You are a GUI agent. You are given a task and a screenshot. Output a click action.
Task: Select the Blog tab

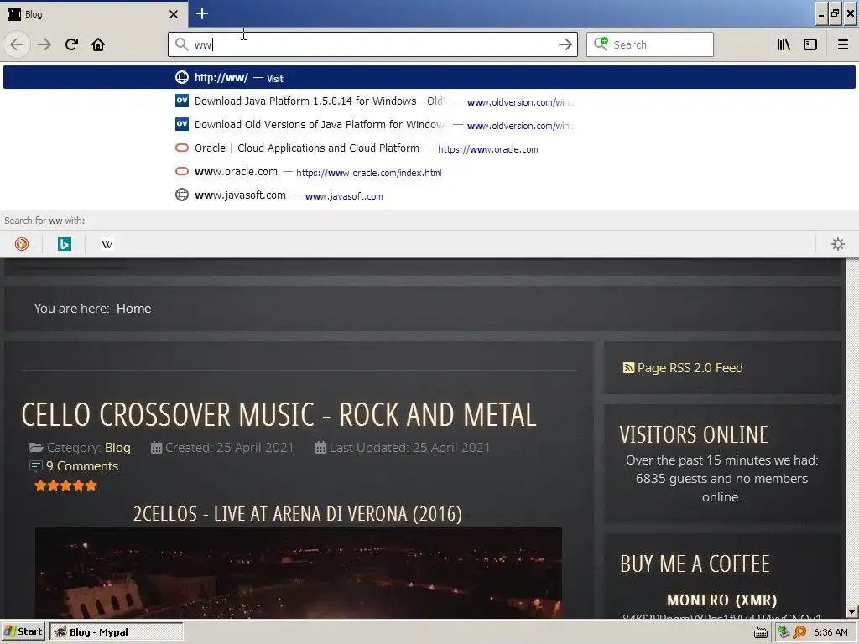94,14
